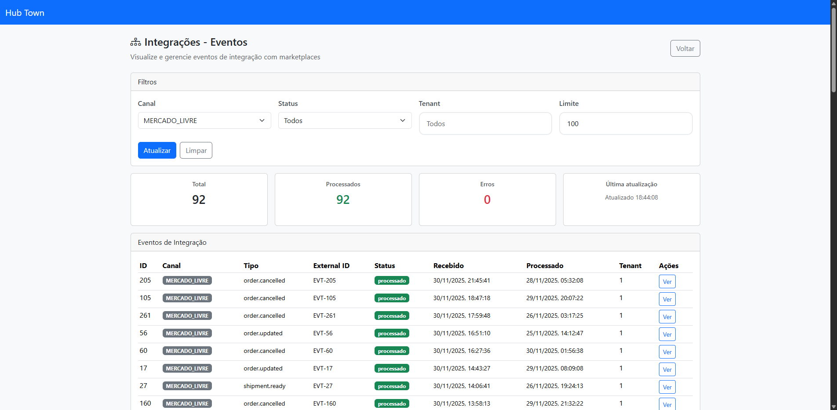
Task: Click Ver on the EVT-56 row
Action: click(666, 334)
